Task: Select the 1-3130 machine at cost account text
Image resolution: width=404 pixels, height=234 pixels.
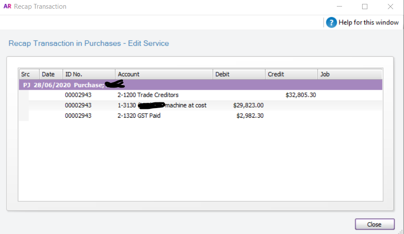Action: 162,105
